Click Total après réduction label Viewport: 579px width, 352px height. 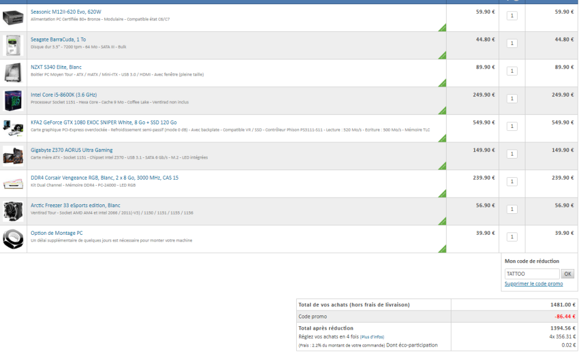point(326,328)
